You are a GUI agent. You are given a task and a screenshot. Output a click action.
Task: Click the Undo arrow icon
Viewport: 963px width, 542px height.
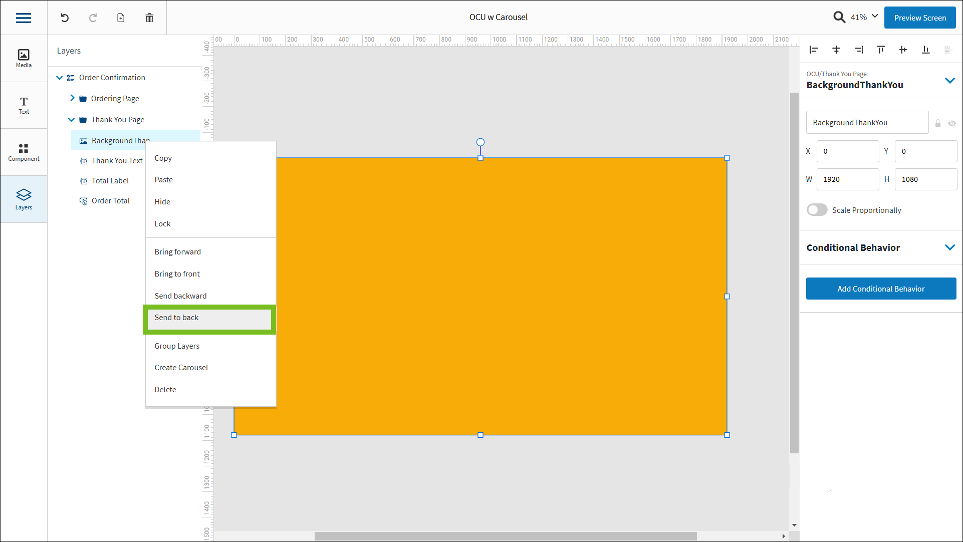[x=65, y=18]
